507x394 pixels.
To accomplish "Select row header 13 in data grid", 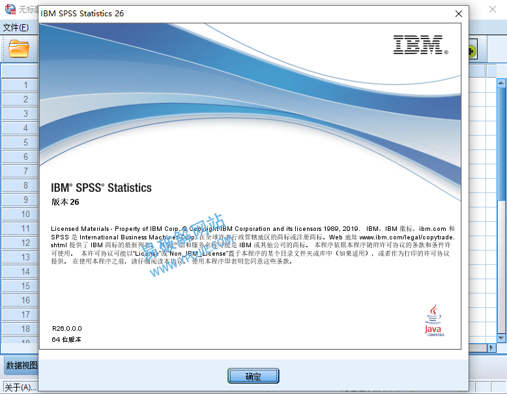I will [20, 257].
